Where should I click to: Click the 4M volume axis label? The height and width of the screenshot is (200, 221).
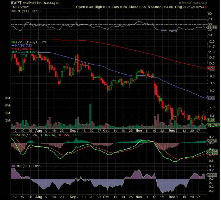pos(8,113)
